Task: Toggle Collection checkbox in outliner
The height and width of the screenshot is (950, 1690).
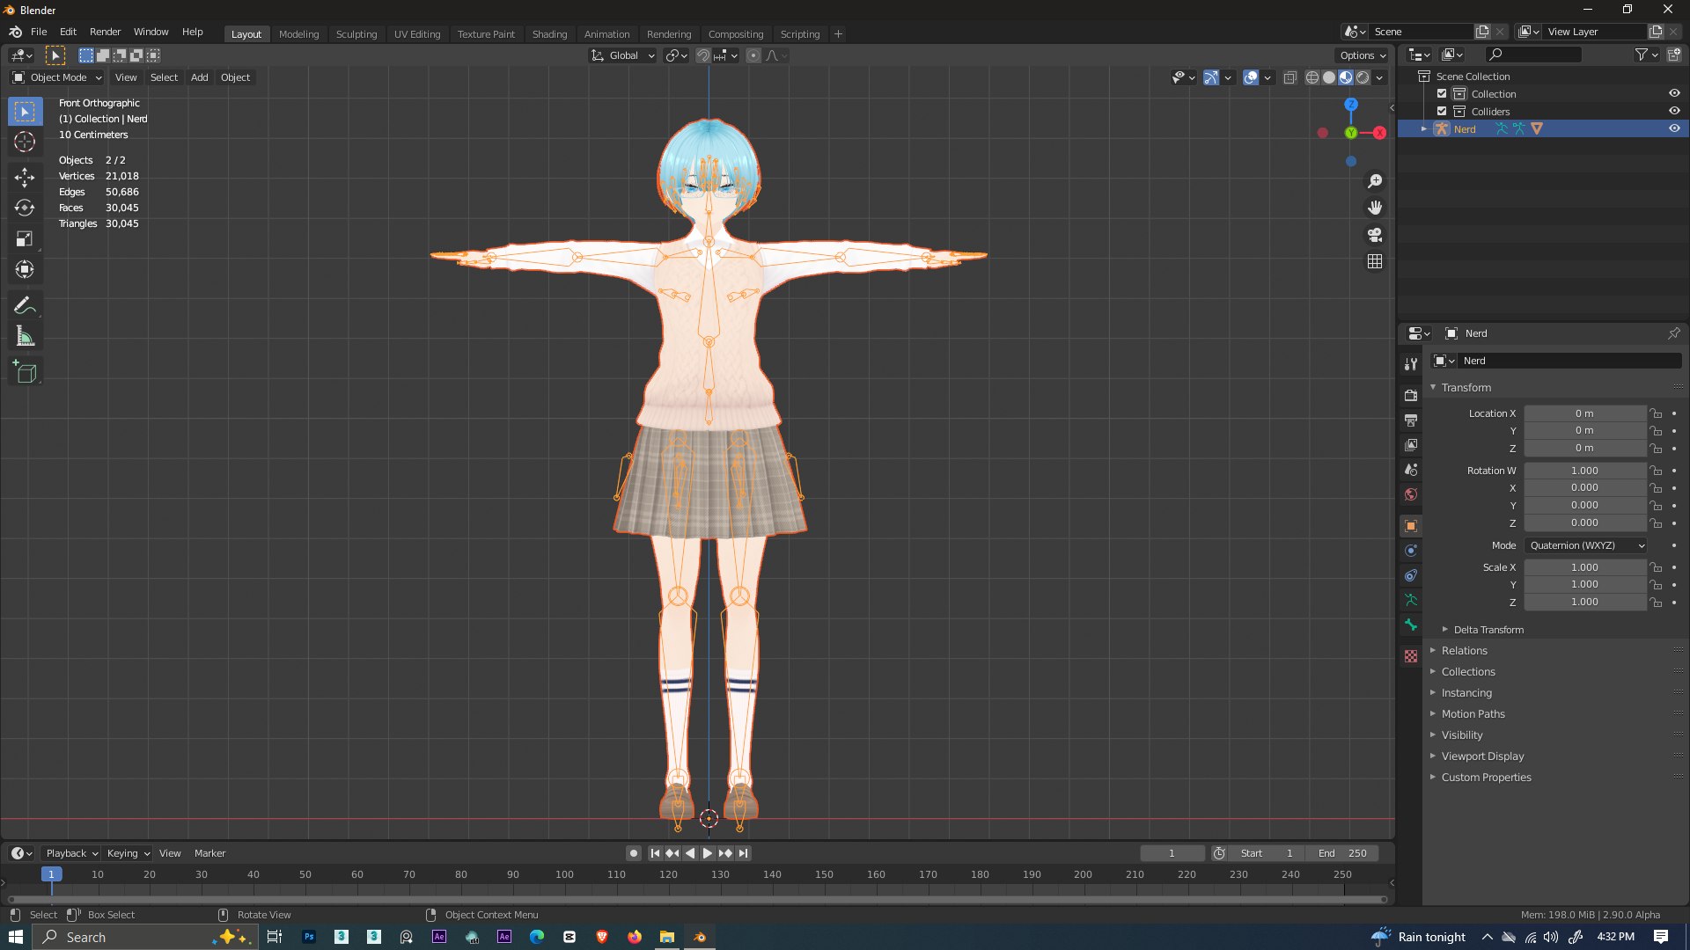Action: click(1442, 93)
